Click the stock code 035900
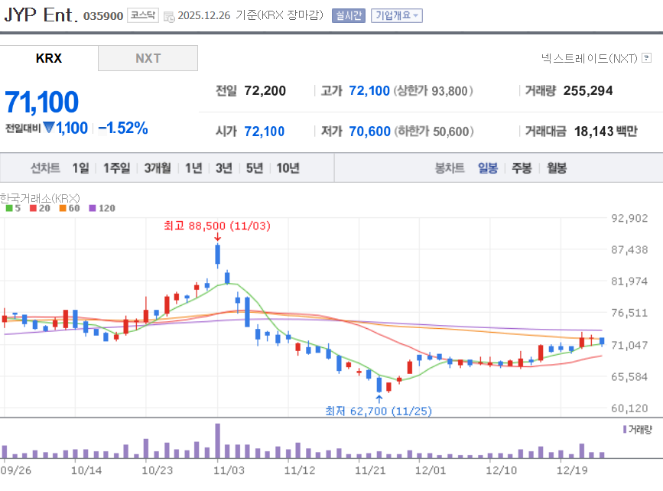 tap(103, 16)
